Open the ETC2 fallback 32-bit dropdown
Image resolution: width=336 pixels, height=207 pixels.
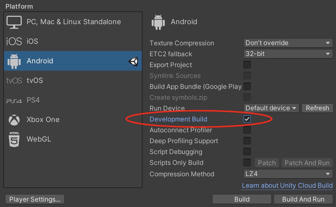click(288, 54)
